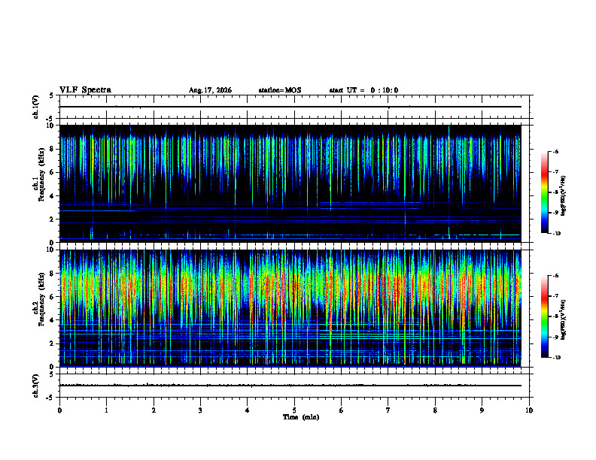Click the "4" tick on ch.1 frequency axis
Viewport: 596px width, 460px height.
coord(52,196)
